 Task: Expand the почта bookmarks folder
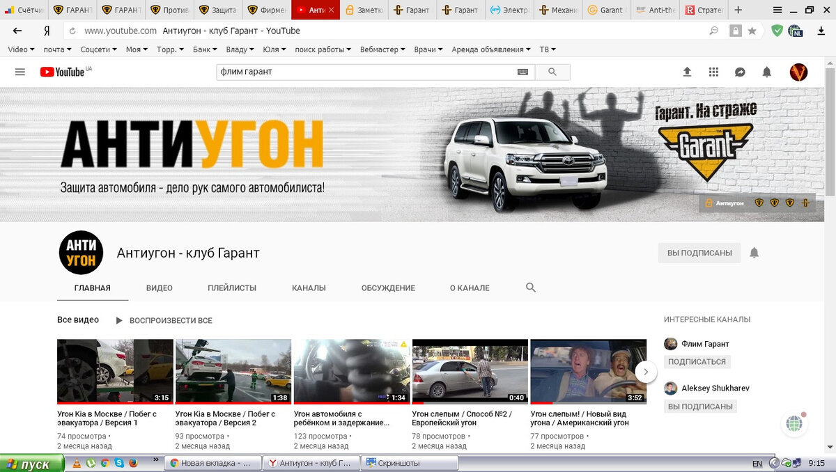click(x=58, y=49)
